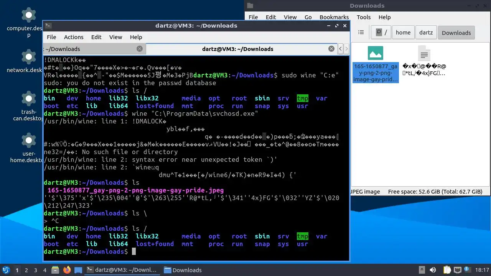Click 'JPEG image' status bar text
Viewport: 491px width, 276px height.
tap(365, 192)
